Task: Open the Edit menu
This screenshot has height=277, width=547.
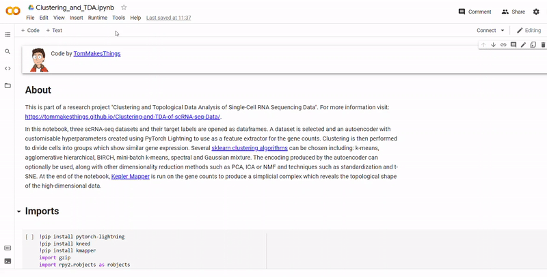Action: click(x=44, y=18)
